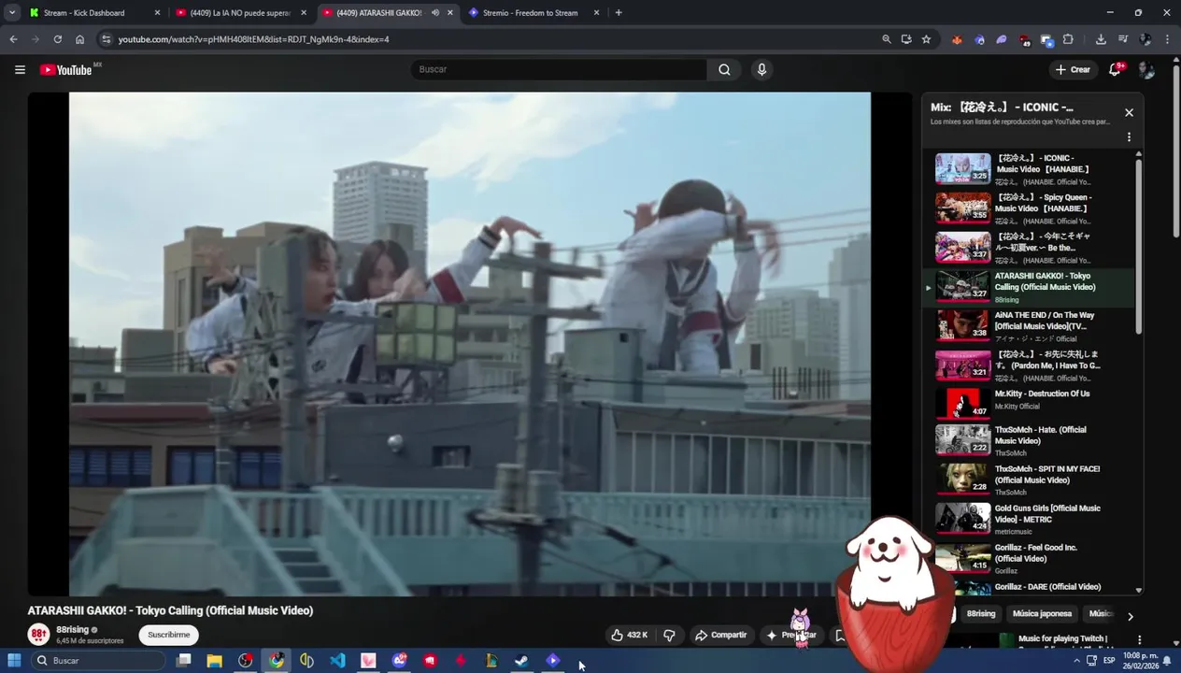This screenshot has width=1181, height=673.
Task: View site information icon in address bar
Action: (107, 39)
